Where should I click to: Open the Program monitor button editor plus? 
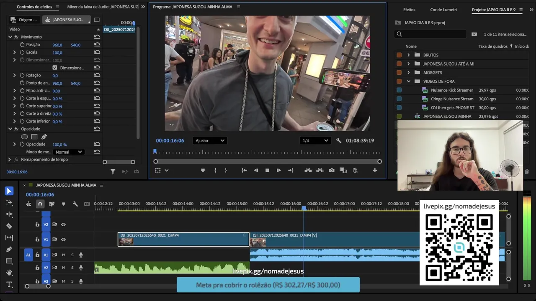(375, 171)
